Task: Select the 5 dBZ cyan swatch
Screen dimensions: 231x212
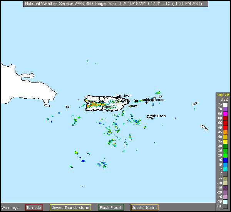Action: point(226,169)
